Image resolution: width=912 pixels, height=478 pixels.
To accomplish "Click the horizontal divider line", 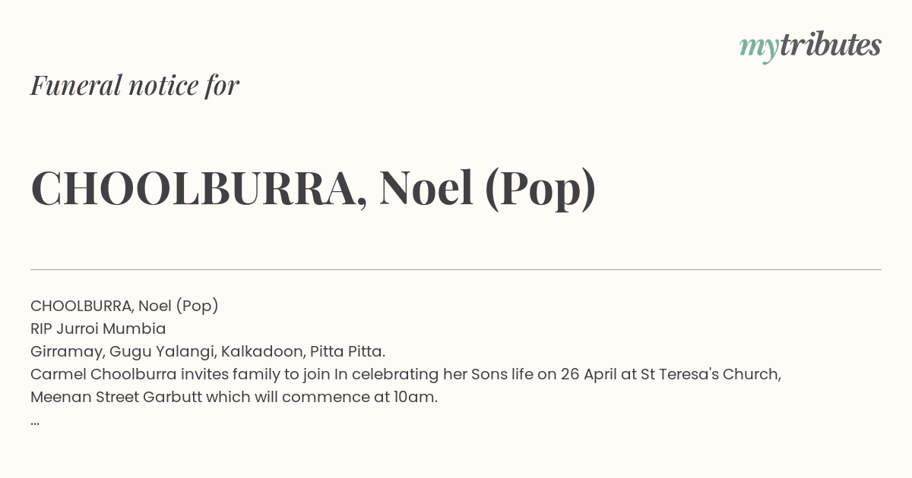I will (456, 269).
